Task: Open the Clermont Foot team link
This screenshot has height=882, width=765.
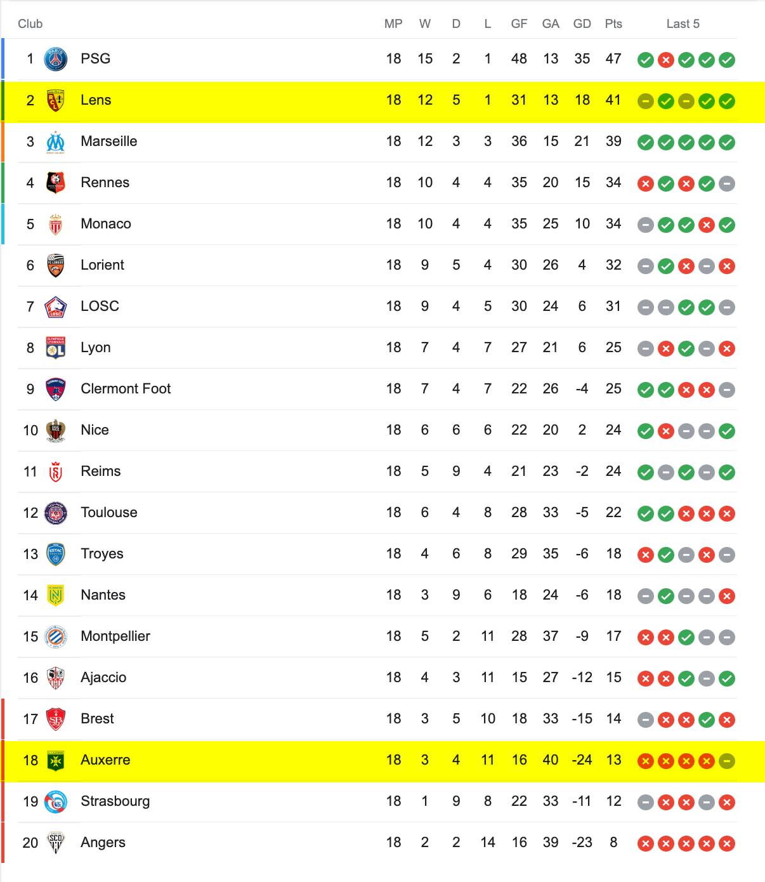Action: coord(126,389)
